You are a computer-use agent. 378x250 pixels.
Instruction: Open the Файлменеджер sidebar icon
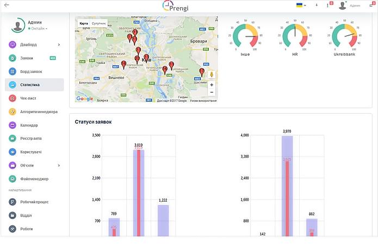(x=13, y=179)
